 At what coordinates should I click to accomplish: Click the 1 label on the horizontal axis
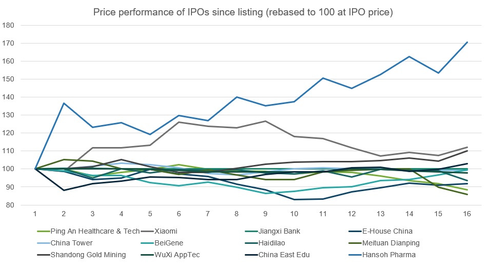point(36,214)
